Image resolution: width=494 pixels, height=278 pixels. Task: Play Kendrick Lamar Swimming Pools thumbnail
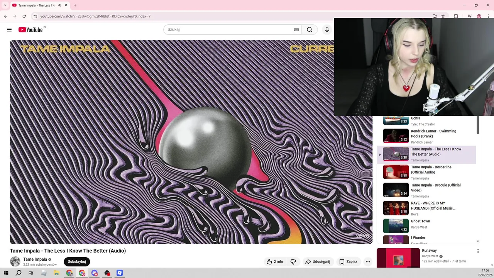click(x=396, y=136)
